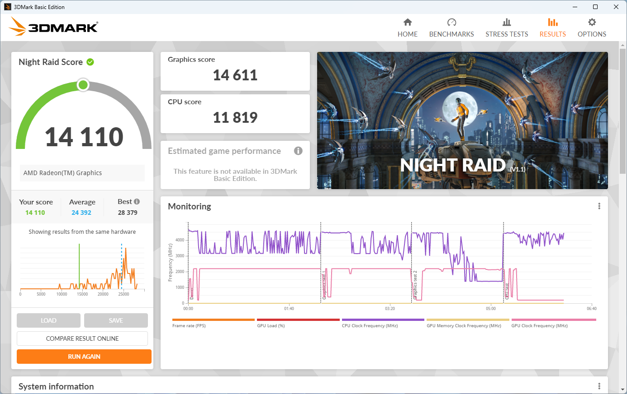
Task: Minimize the 3DMark window
Action: [575, 7]
